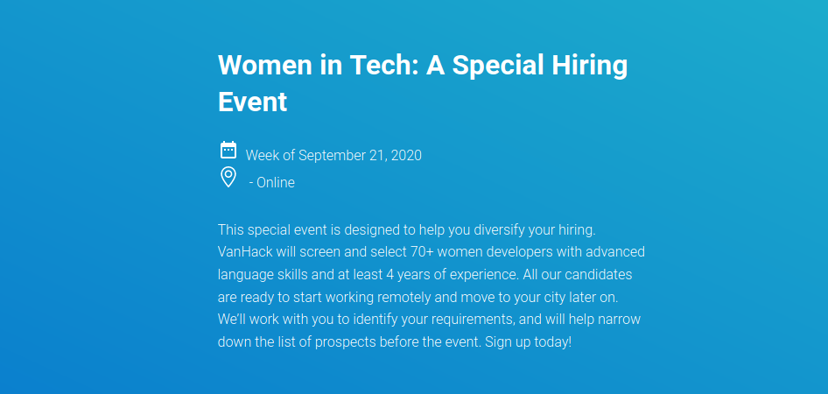Viewport: 828px width, 394px height.
Task: Click 'advanced' at end of second line
Action: 614,252
